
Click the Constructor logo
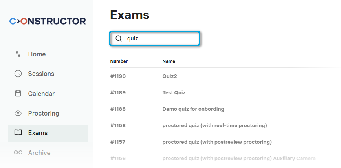tap(48, 21)
